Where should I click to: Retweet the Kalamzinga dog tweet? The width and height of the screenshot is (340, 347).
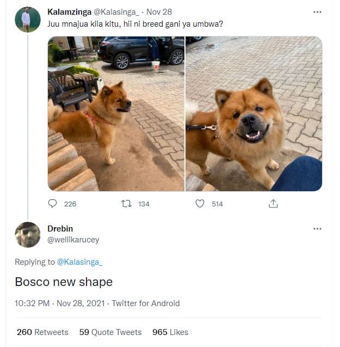pyautogui.click(x=126, y=204)
